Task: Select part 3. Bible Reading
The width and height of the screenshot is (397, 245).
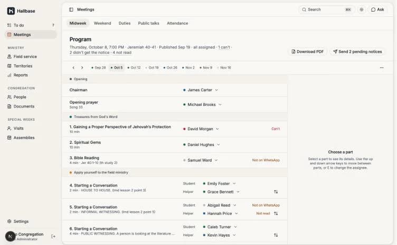Action: click(x=175, y=160)
